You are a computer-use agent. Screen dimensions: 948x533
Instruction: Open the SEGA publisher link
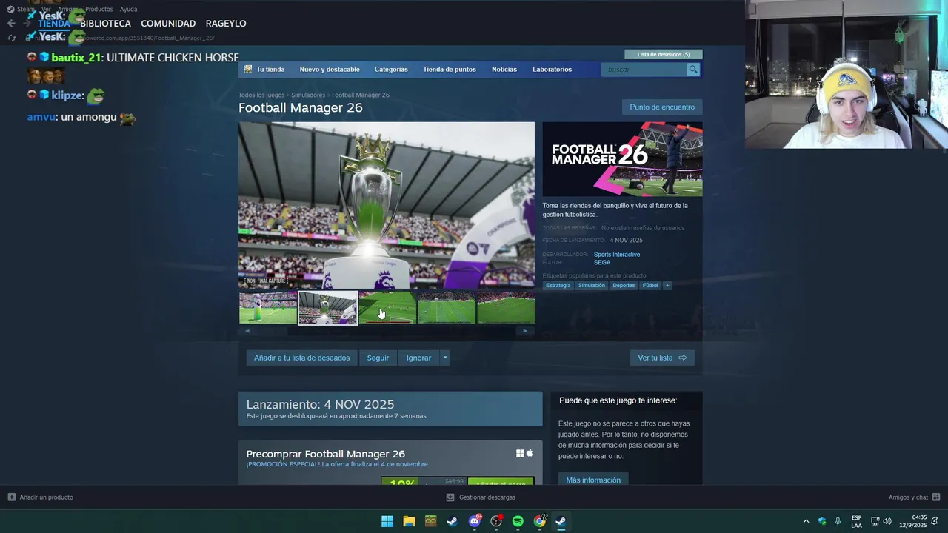(x=602, y=263)
